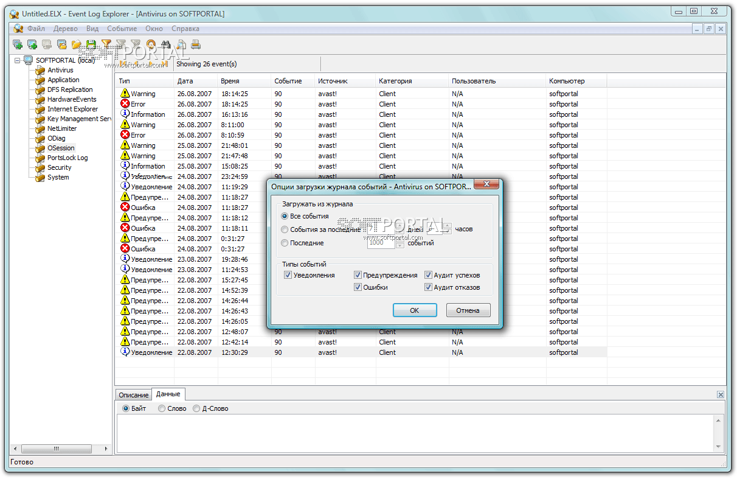This screenshot has height=479, width=737.
Task: Click the orange circular refresh toolbar icon
Action: [151, 44]
